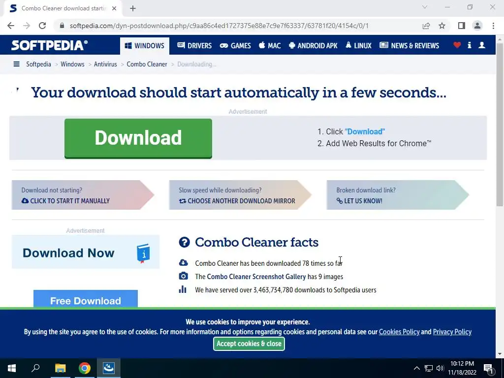Screen dimensions: 504x378
Task: Open the info icon in Softpedia header
Action: pyautogui.click(x=469, y=45)
